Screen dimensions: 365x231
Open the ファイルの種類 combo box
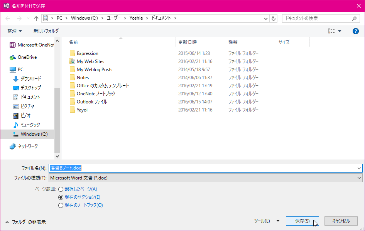(x=205, y=178)
